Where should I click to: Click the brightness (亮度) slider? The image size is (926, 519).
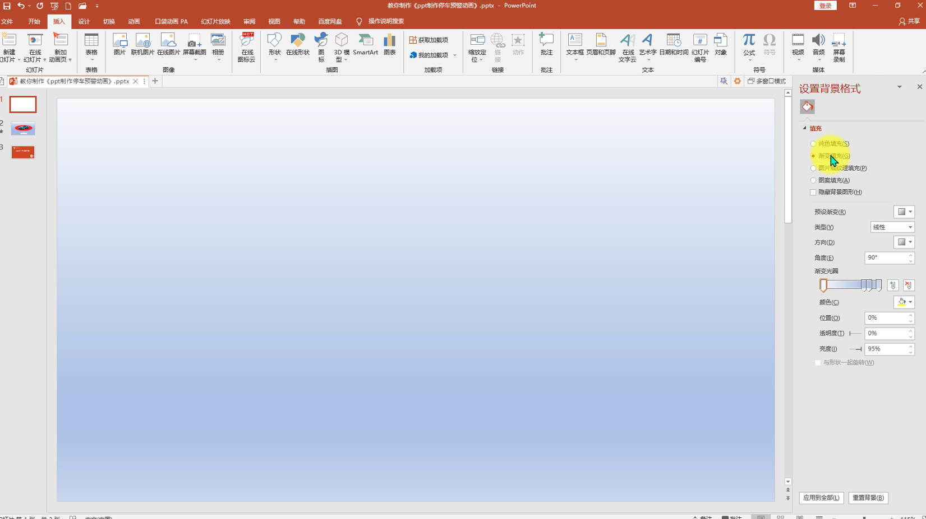click(x=856, y=349)
